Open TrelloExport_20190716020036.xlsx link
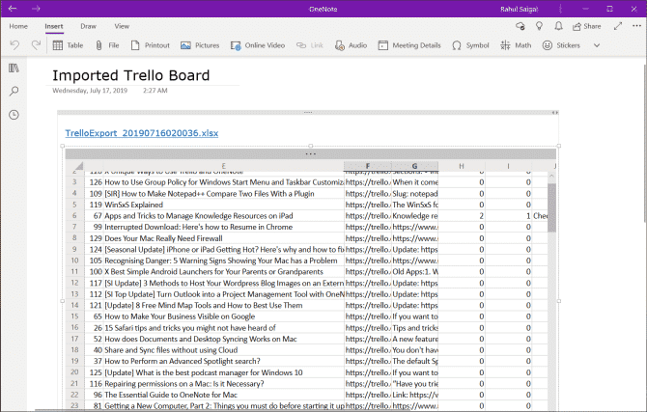647x412 pixels. (142, 133)
